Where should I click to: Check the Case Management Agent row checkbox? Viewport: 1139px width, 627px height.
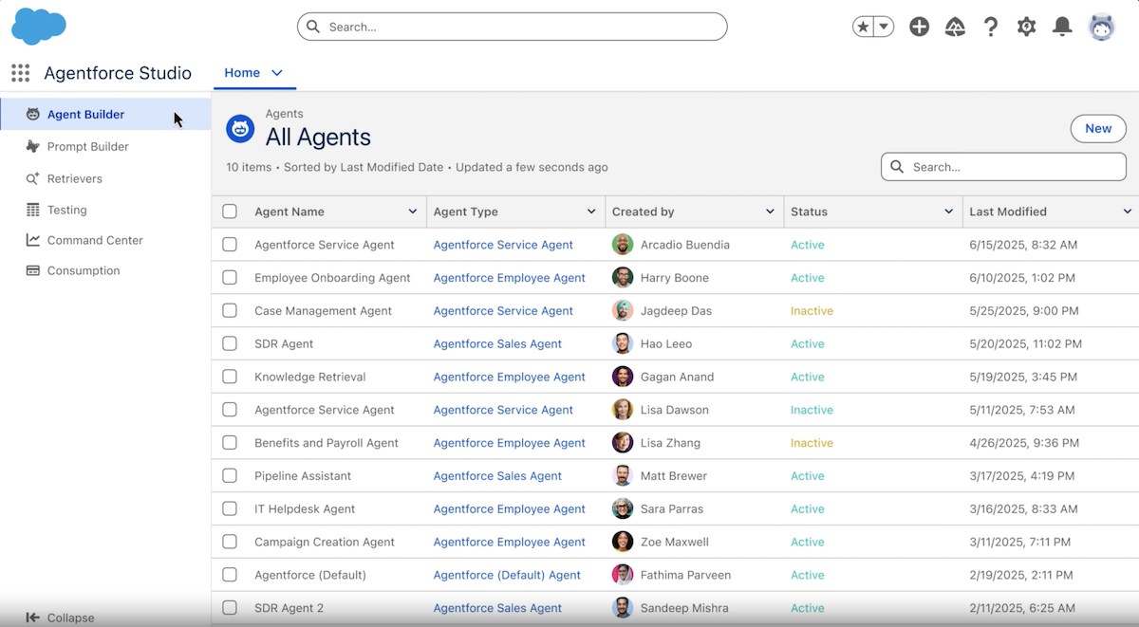tap(230, 311)
